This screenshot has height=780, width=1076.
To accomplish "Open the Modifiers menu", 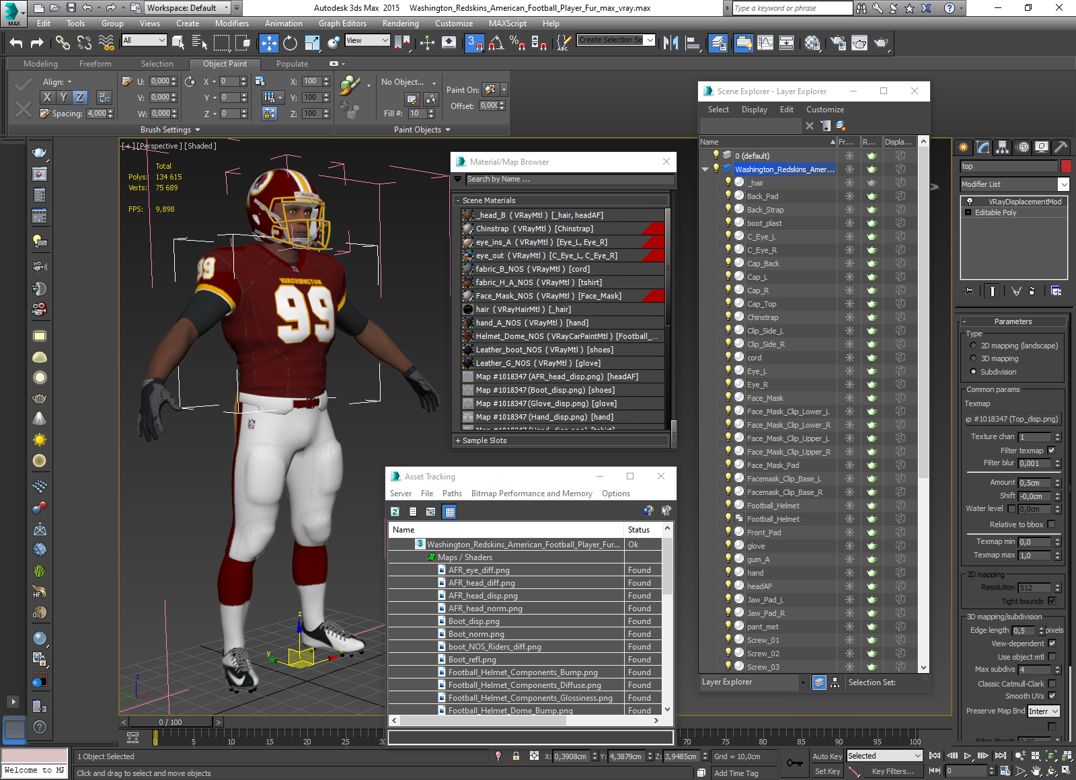I will click(x=232, y=24).
